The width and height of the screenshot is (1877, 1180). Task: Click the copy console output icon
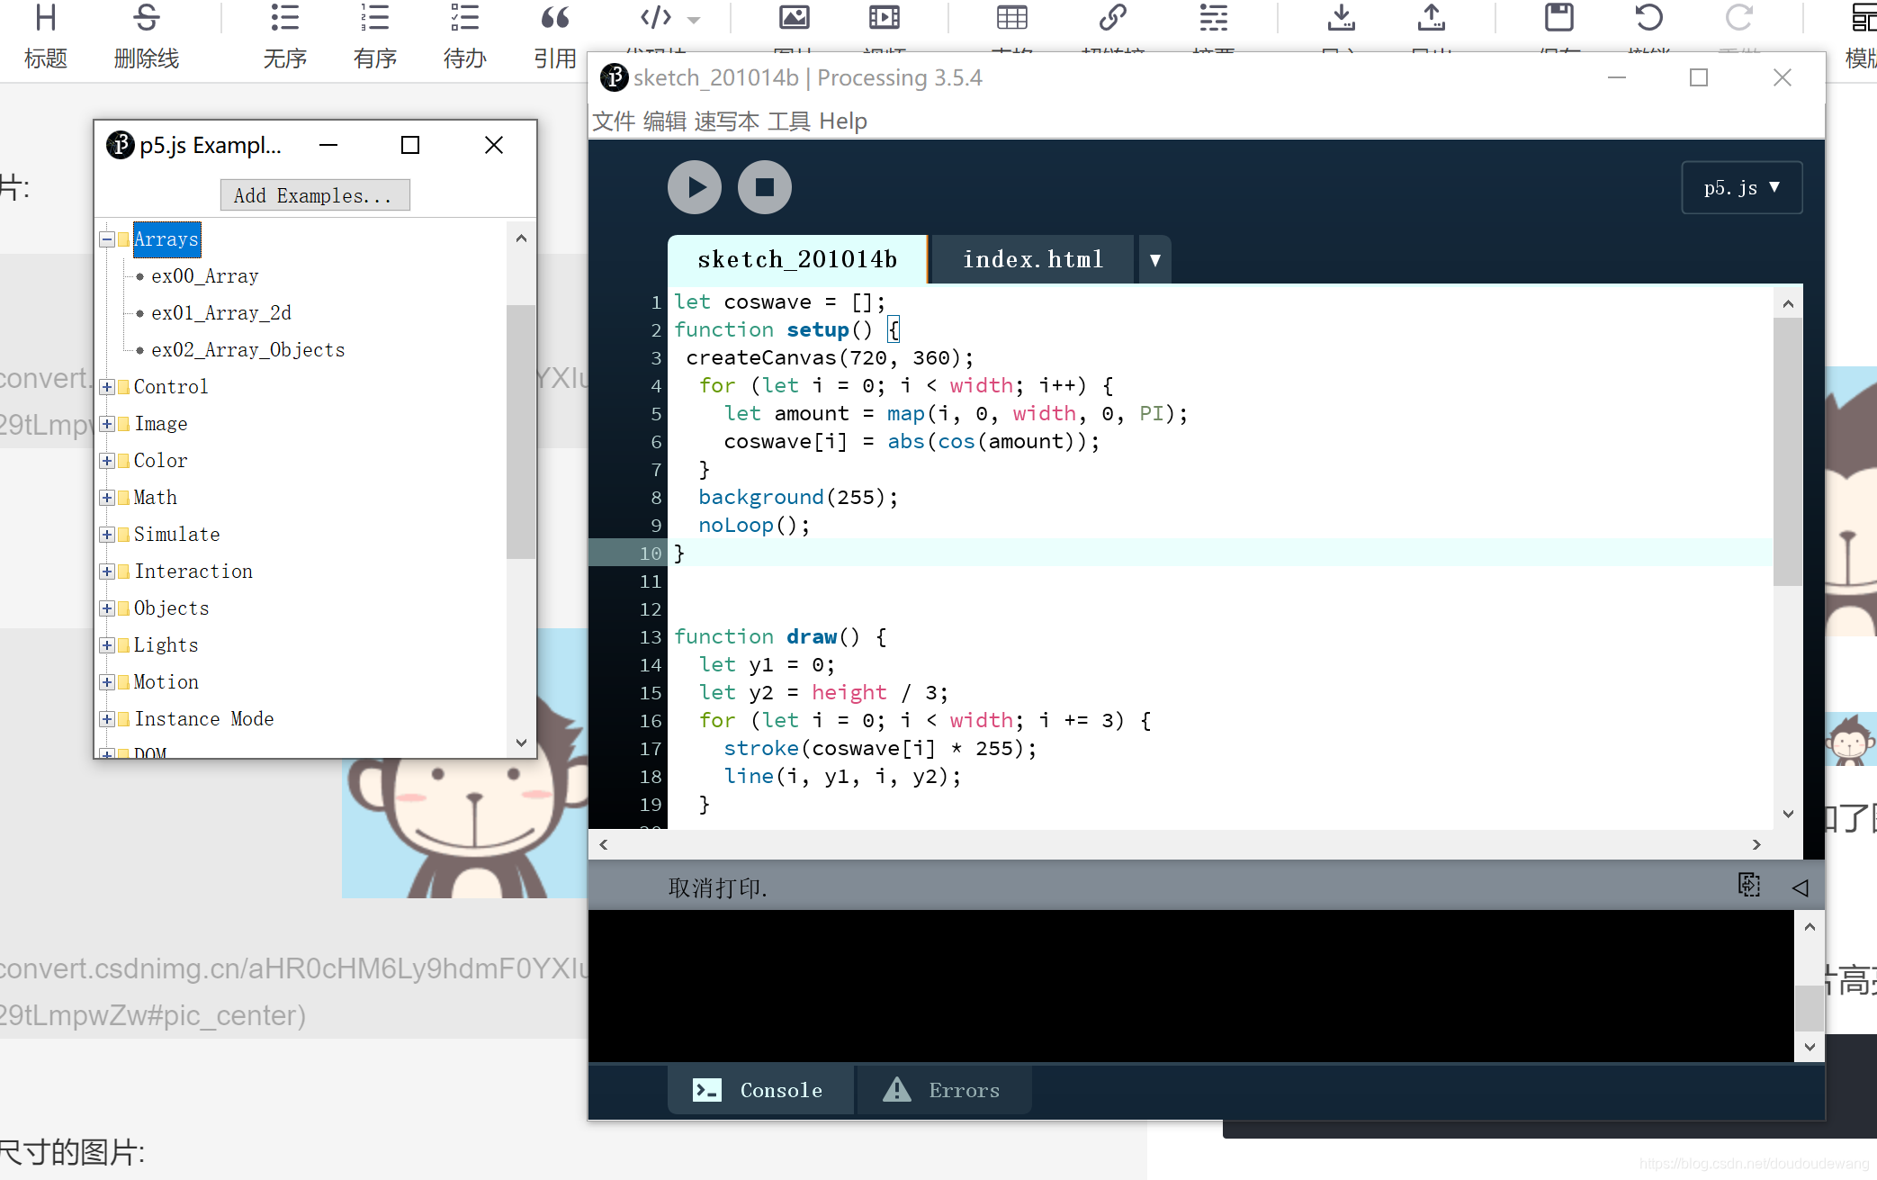tap(1748, 886)
